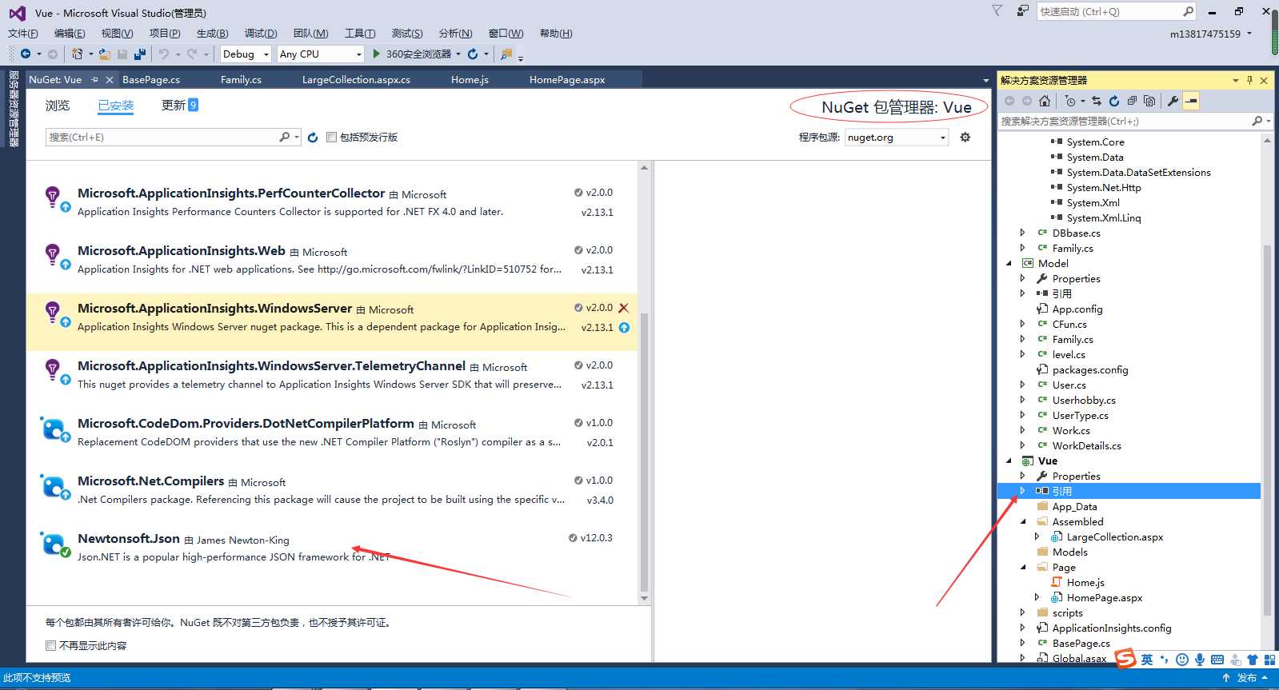Start debugging with the green play icon
The width and height of the screenshot is (1279, 690).
click(x=377, y=54)
